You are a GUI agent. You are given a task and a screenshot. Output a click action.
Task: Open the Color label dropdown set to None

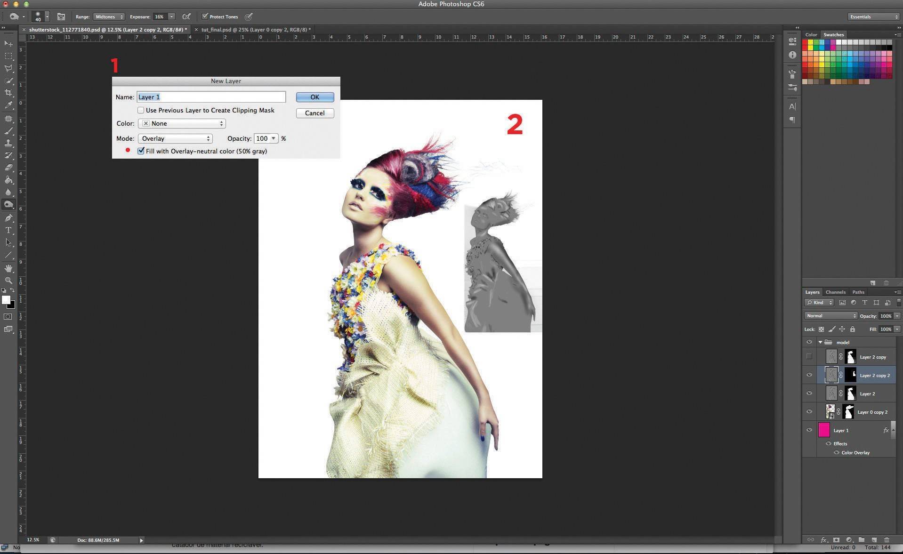click(182, 123)
